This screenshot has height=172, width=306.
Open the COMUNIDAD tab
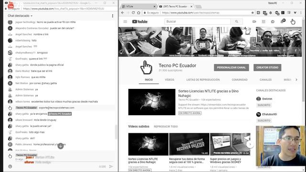click(240, 80)
